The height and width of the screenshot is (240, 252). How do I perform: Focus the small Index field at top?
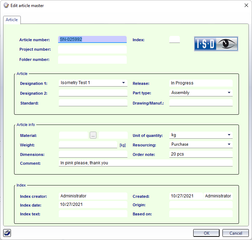[x=175, y=39]
